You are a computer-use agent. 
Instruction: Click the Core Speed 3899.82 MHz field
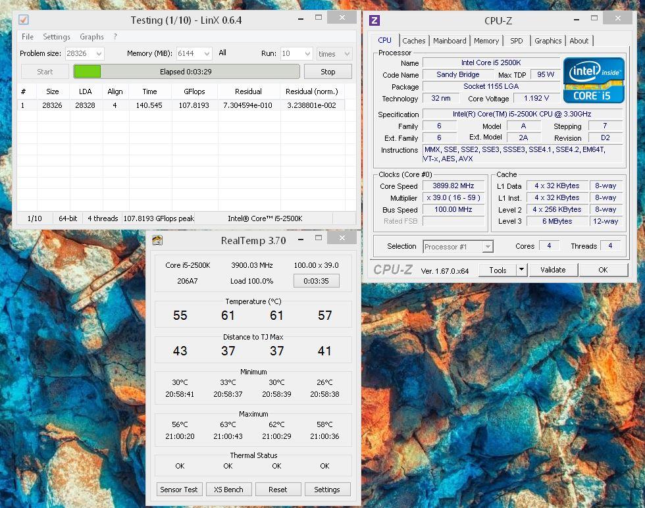(x=453, y=186)
